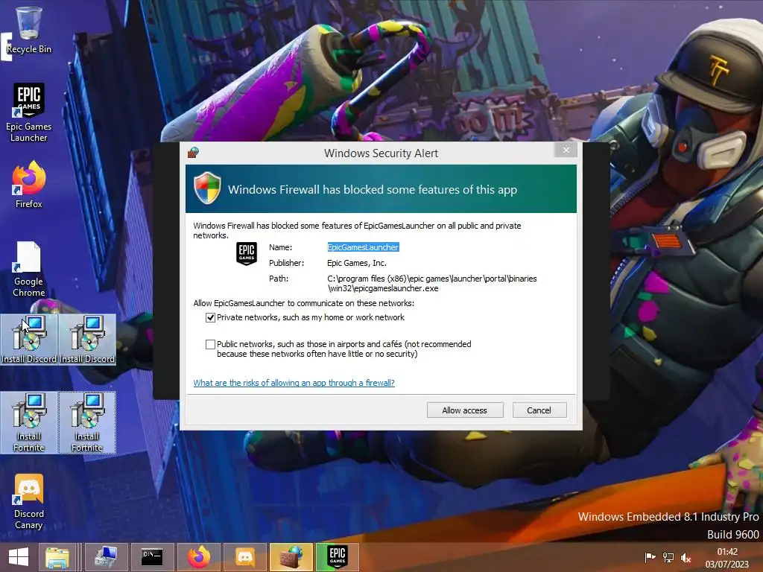Launch Epic Games Launcher desktop shortcut
This screenshot has width=763, height=572.
(x=29, y=113)
